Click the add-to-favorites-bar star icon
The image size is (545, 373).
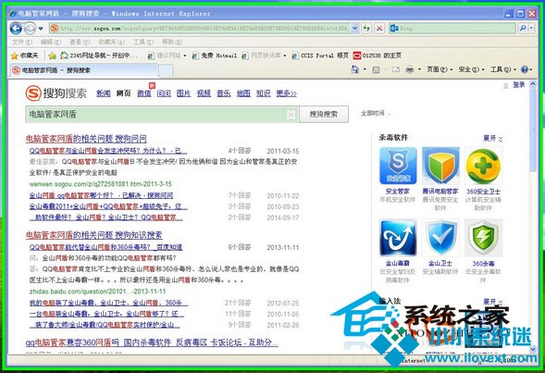pyautogui.click(x=52, y=56)
